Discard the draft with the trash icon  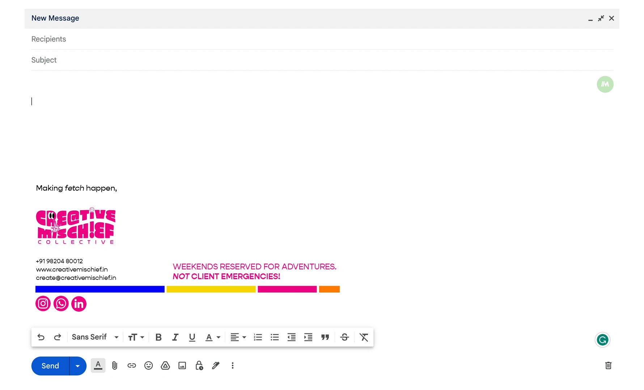click(x=608, y=365)
